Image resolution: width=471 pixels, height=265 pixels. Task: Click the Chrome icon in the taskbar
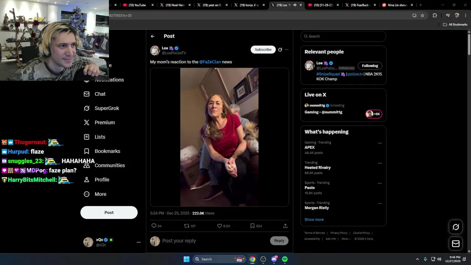point(252,259)
